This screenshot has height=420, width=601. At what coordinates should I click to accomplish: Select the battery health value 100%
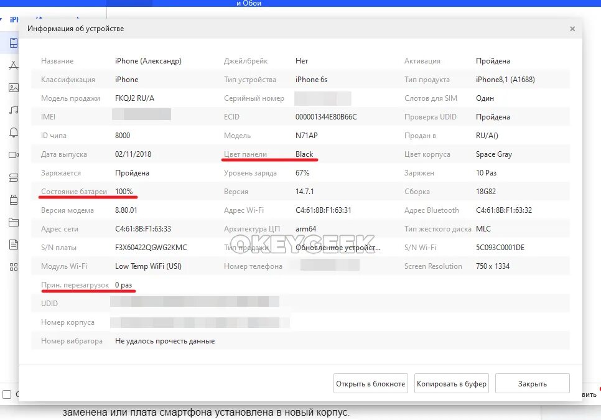(x=124, y=192)
